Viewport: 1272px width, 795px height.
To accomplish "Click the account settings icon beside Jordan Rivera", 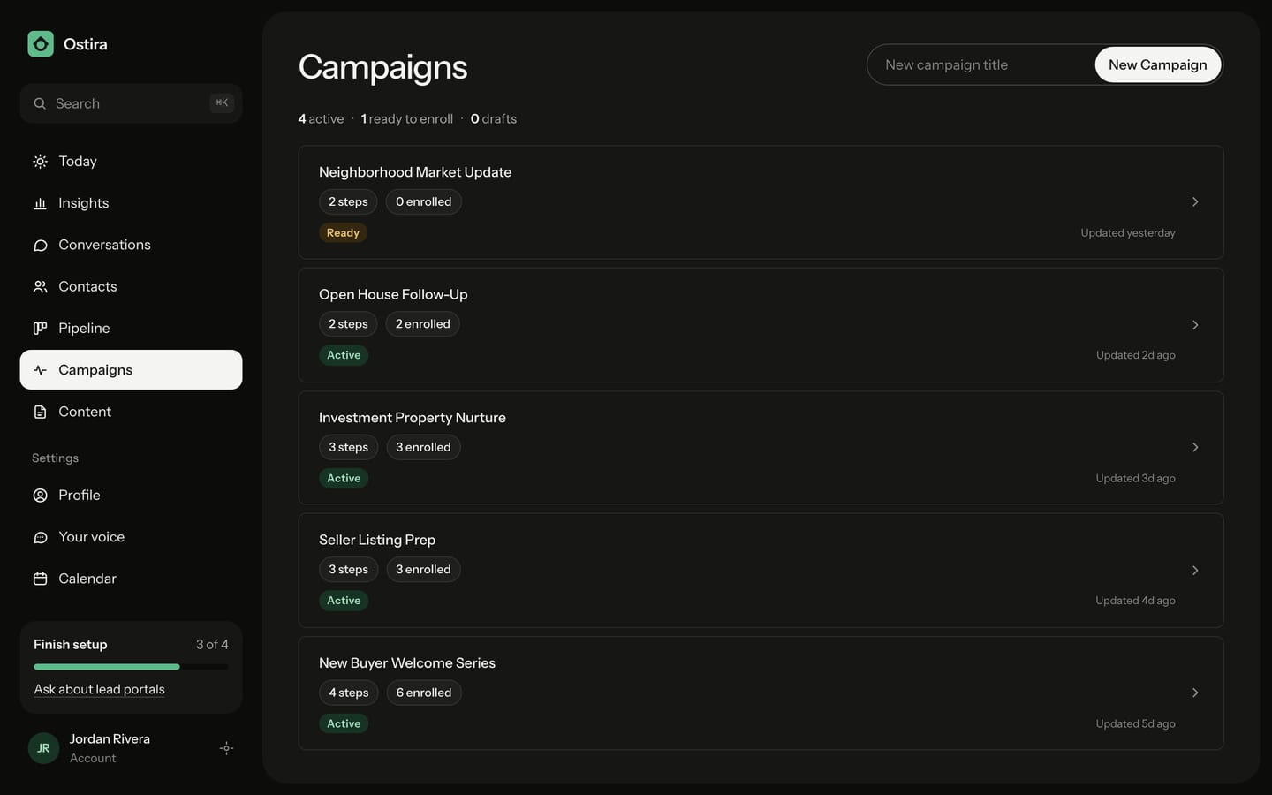I will tap(226, 748).
